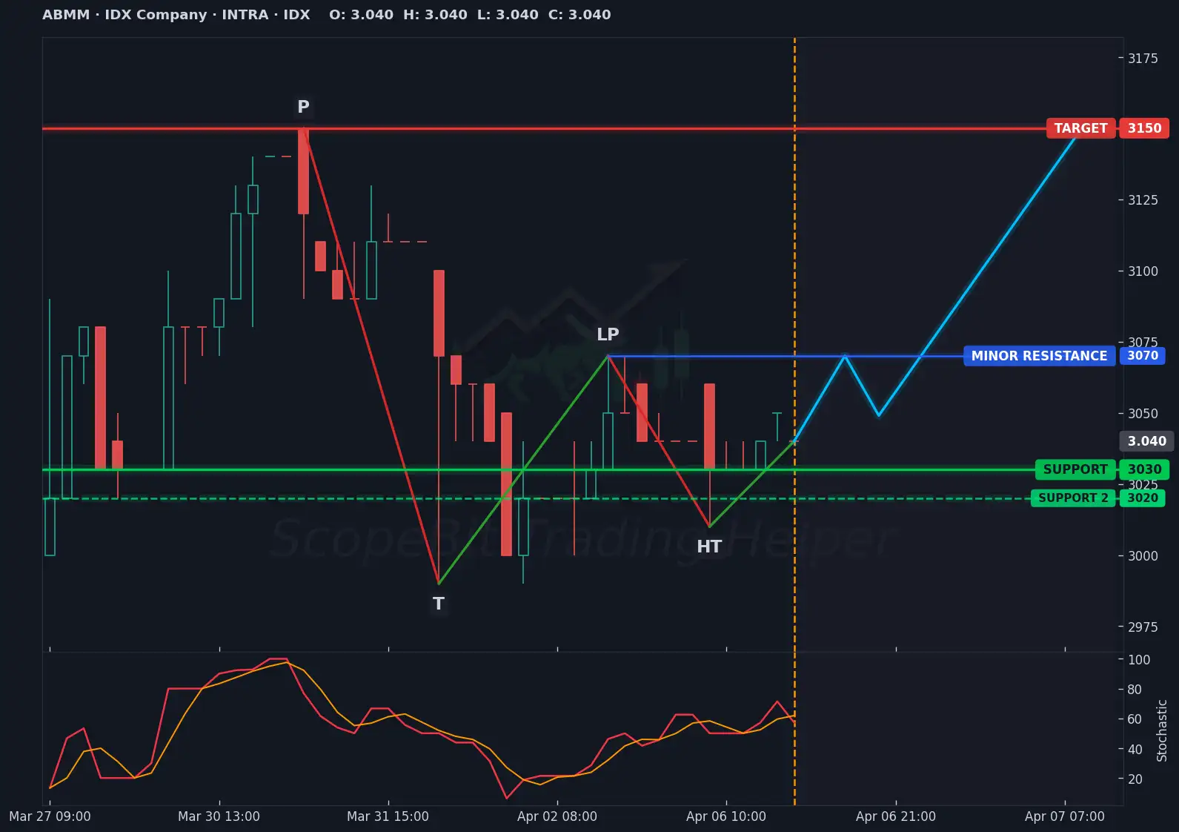The width and height of the screenshot is (1179, 832).
Task: Select the Apr 07 07:00 time label
Action: (1064, 816)
